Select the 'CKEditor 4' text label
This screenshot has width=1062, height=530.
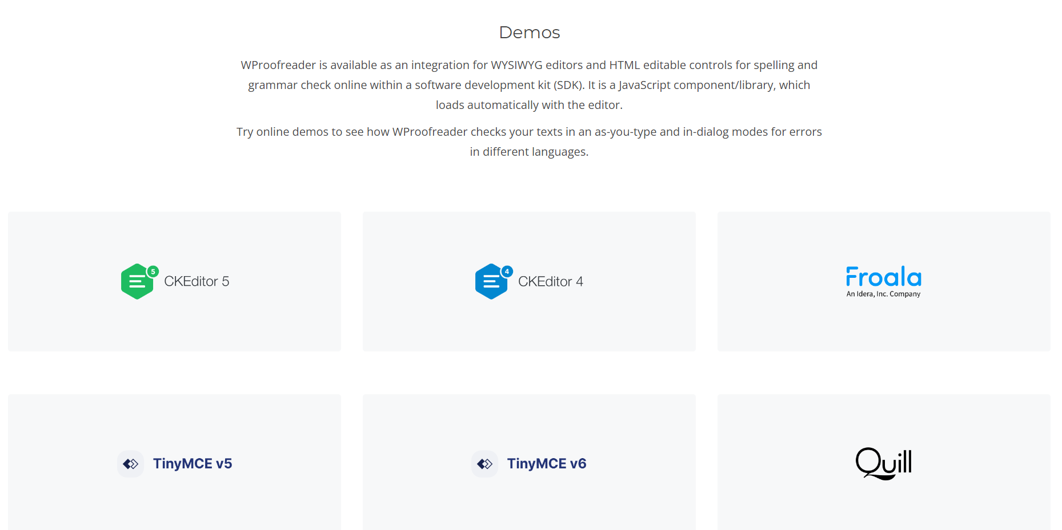coord(550,281)
